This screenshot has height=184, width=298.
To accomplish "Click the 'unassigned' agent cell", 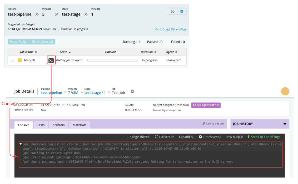I will pyautogui.click(x=173, y=60).
